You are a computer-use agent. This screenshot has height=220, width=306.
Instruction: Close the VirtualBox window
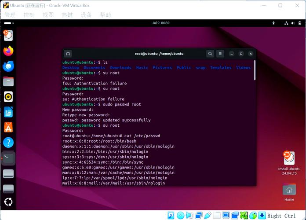(297, 5)
